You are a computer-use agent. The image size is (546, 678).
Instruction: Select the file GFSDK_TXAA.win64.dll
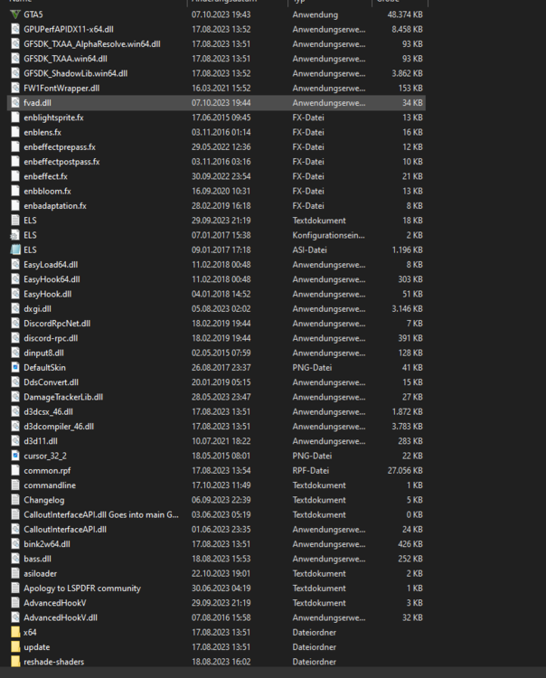click(x=65, y=59)
